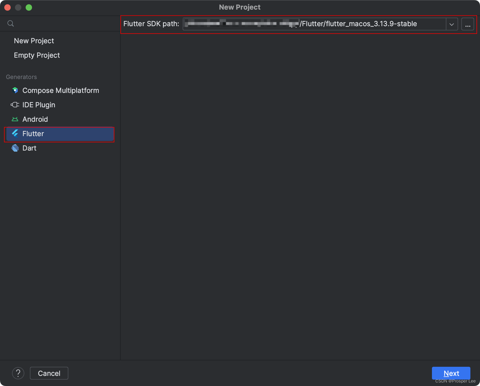Screen dimensions: 480x386
Task: Click the Android robot icon
Action: 15,119
